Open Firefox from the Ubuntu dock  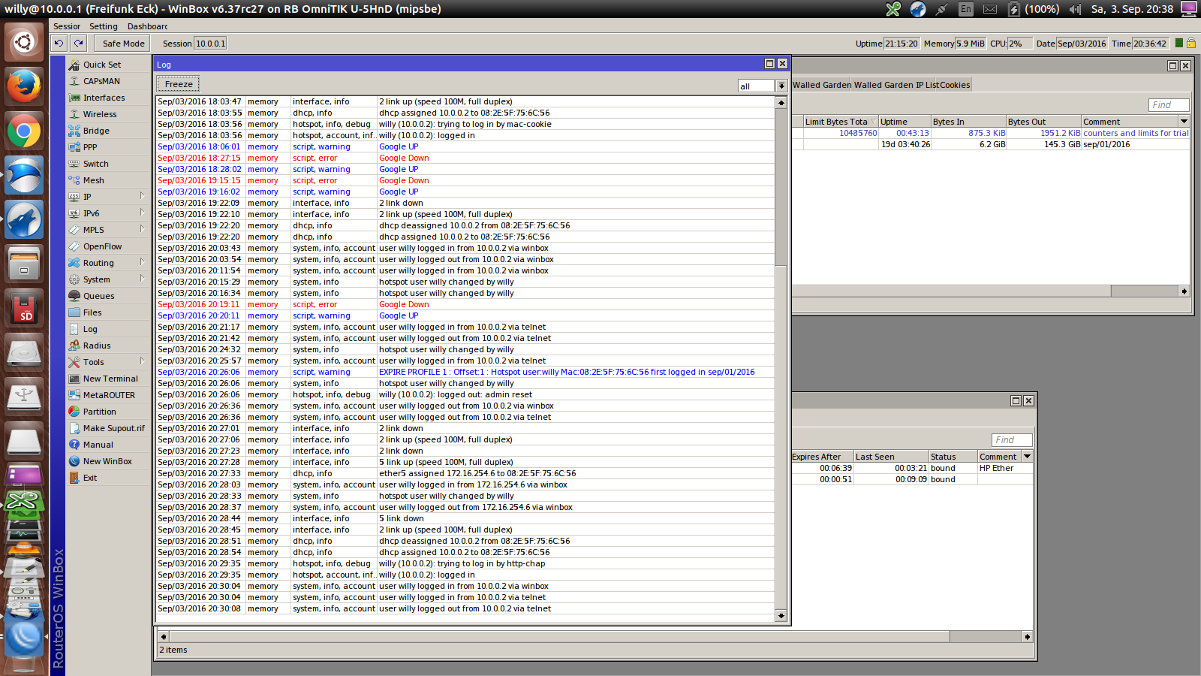[24, 86]
